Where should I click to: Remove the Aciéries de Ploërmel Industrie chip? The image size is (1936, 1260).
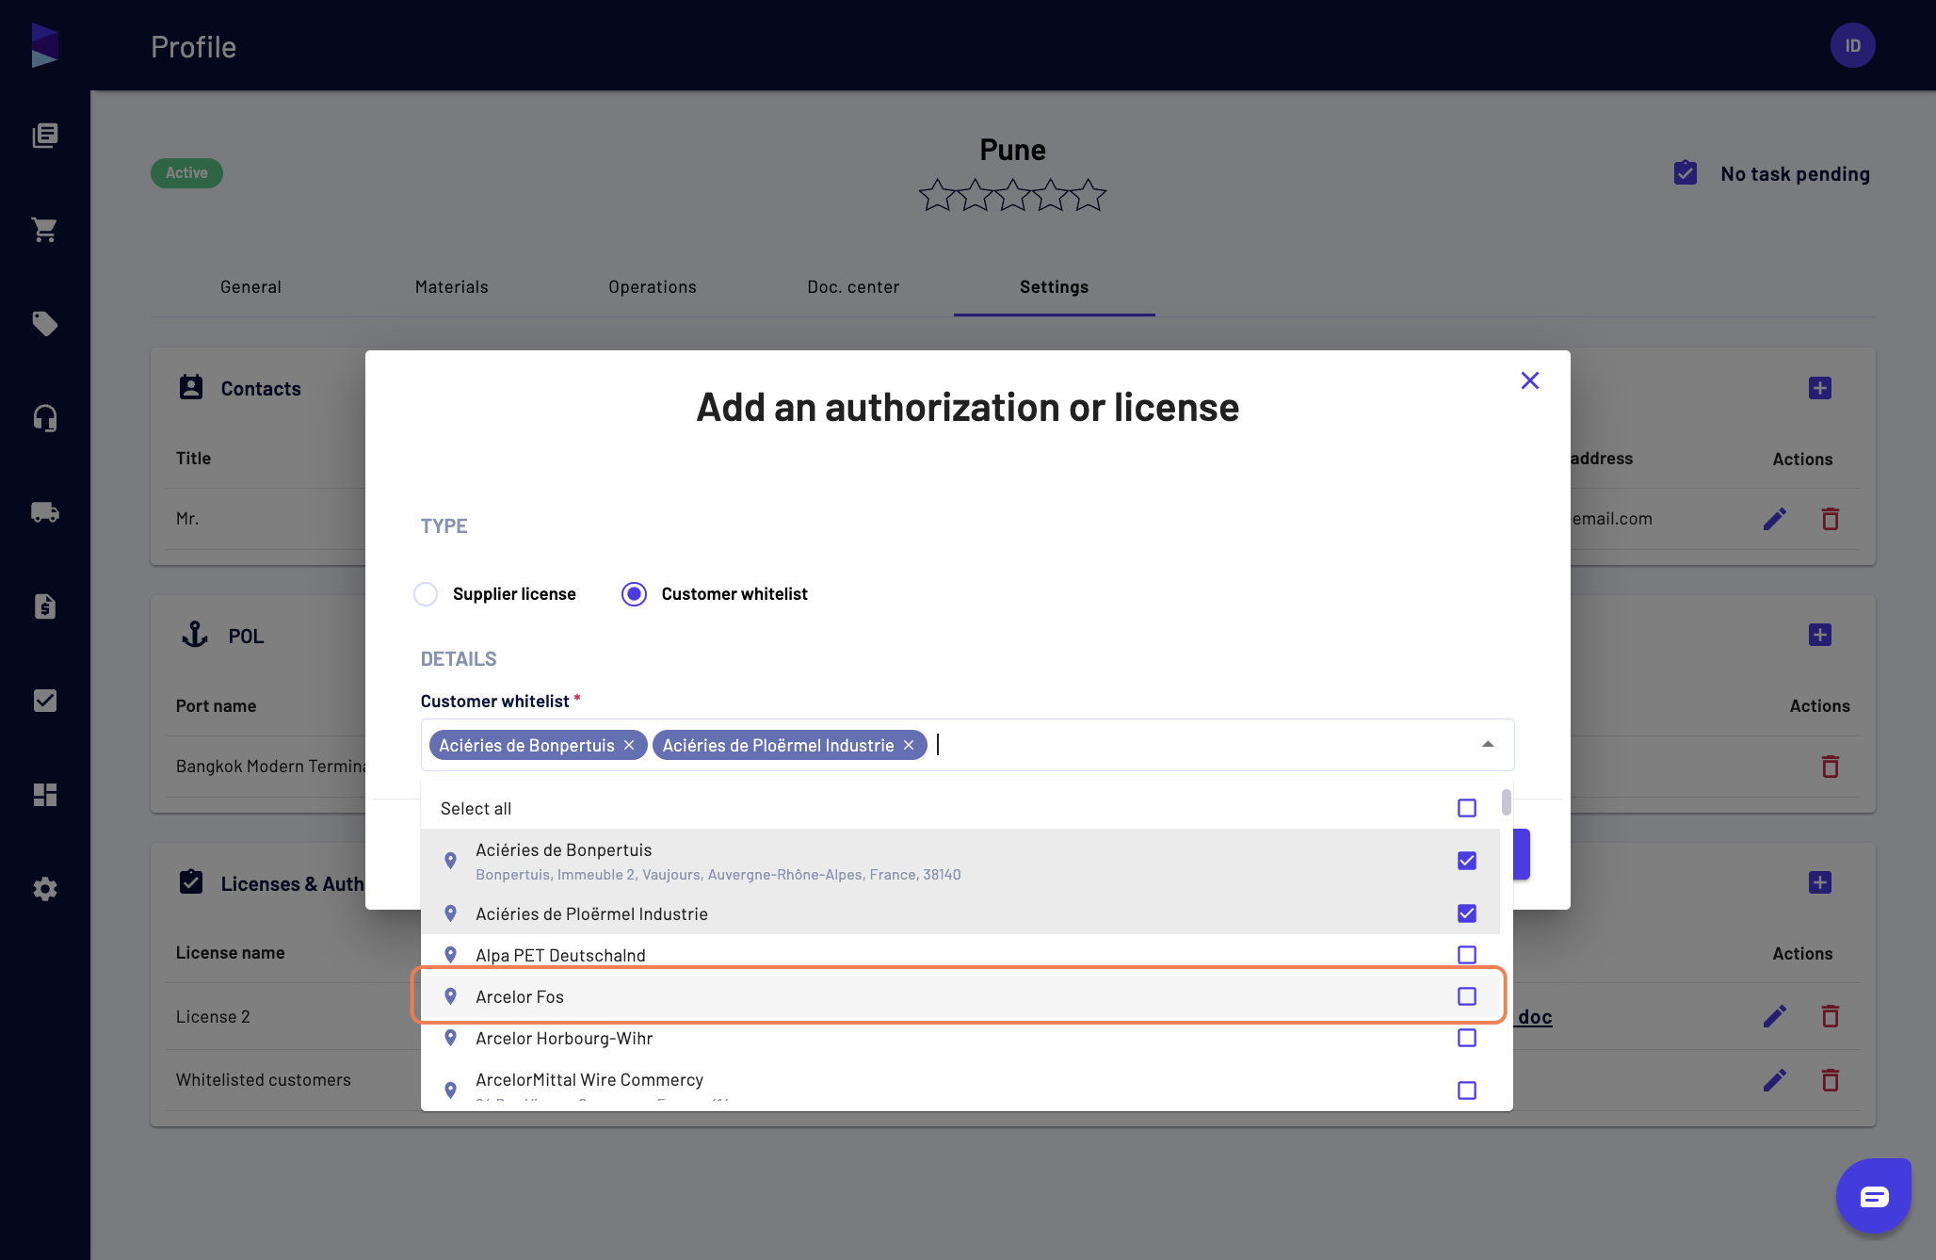[909, 745]
